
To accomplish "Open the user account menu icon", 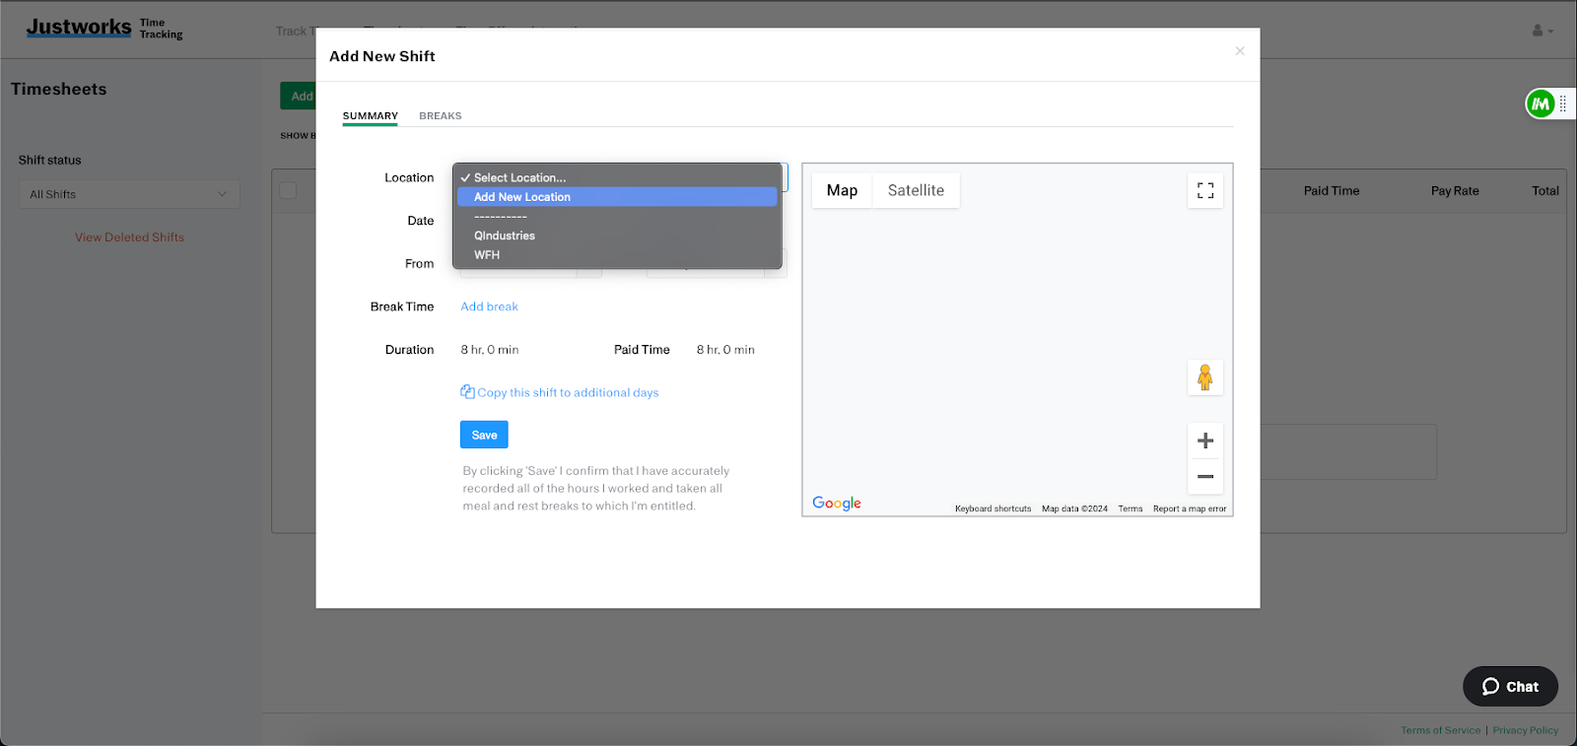I will coord(1542,31).
